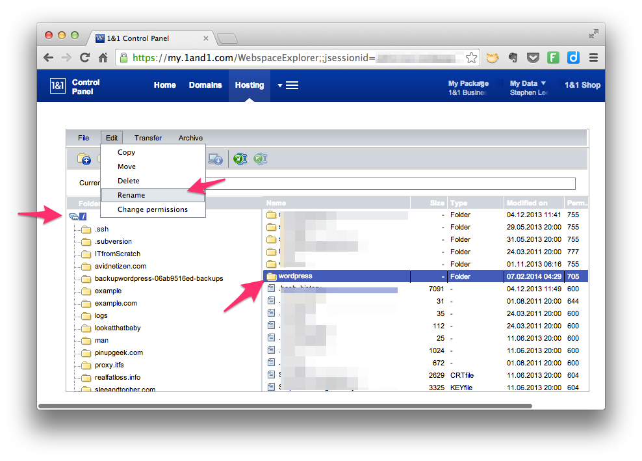Screen dimensions: 642x461
Task: Click the 1&1 logo in the header
Action: 57,86
